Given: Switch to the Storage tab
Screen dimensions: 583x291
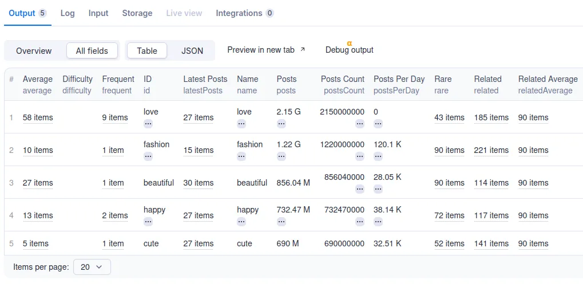Looking at the screenshot, I should coord(137,13).
